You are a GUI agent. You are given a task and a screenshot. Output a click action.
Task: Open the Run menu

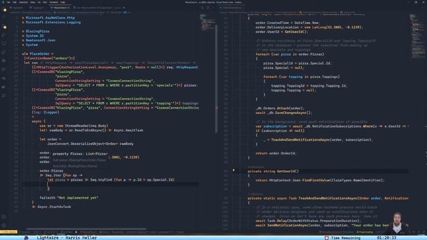(x=45, y=2)
